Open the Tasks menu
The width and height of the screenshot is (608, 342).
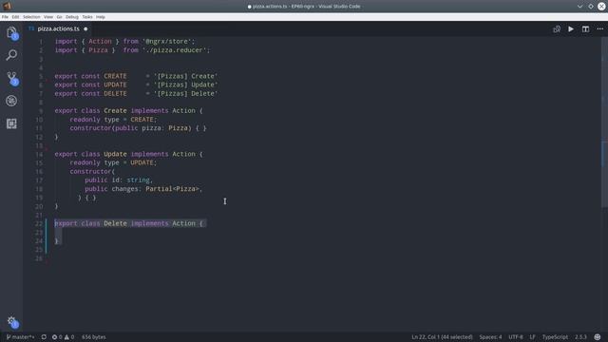pyautogui.click(x=87, y=17)
